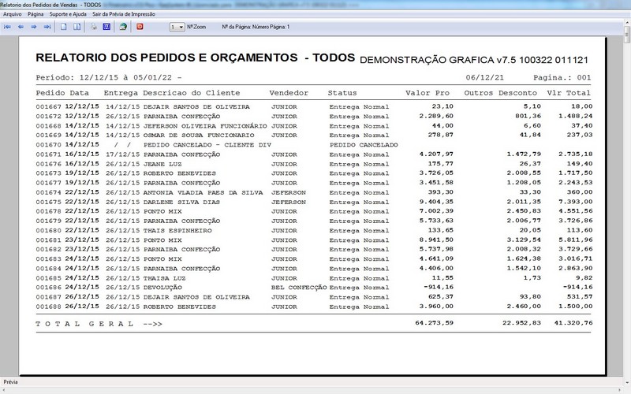Click order number 001678
Screen dimensions: 631x394
click(49, 211)
